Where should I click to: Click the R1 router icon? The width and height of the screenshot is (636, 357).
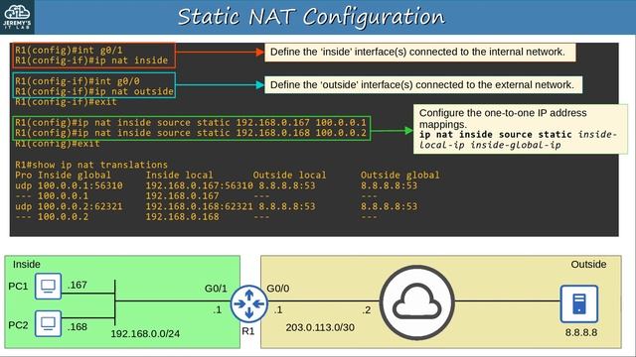(x=249, y=303)
